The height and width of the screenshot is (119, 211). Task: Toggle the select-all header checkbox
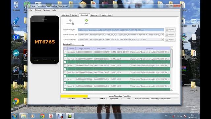pyautogui.click(x=65, y=49)
